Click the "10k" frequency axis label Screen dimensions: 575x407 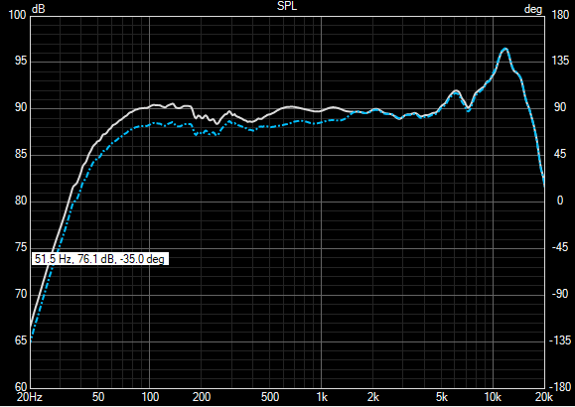click(x=493, y=397)
